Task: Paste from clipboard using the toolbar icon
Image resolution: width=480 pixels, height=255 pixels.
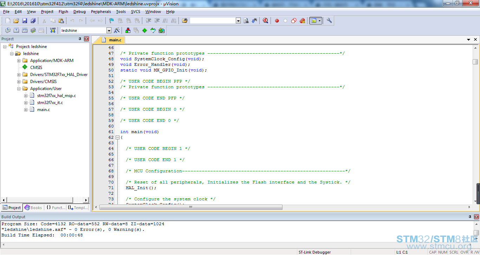Action: click(61, 21)
